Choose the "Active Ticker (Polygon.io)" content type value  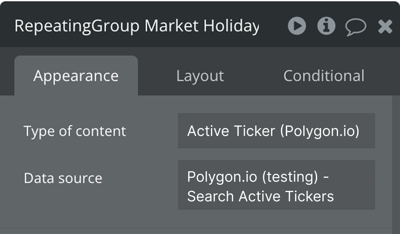273,131
